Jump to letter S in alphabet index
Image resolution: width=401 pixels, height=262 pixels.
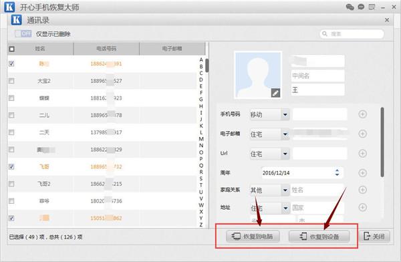click(201, 178)
